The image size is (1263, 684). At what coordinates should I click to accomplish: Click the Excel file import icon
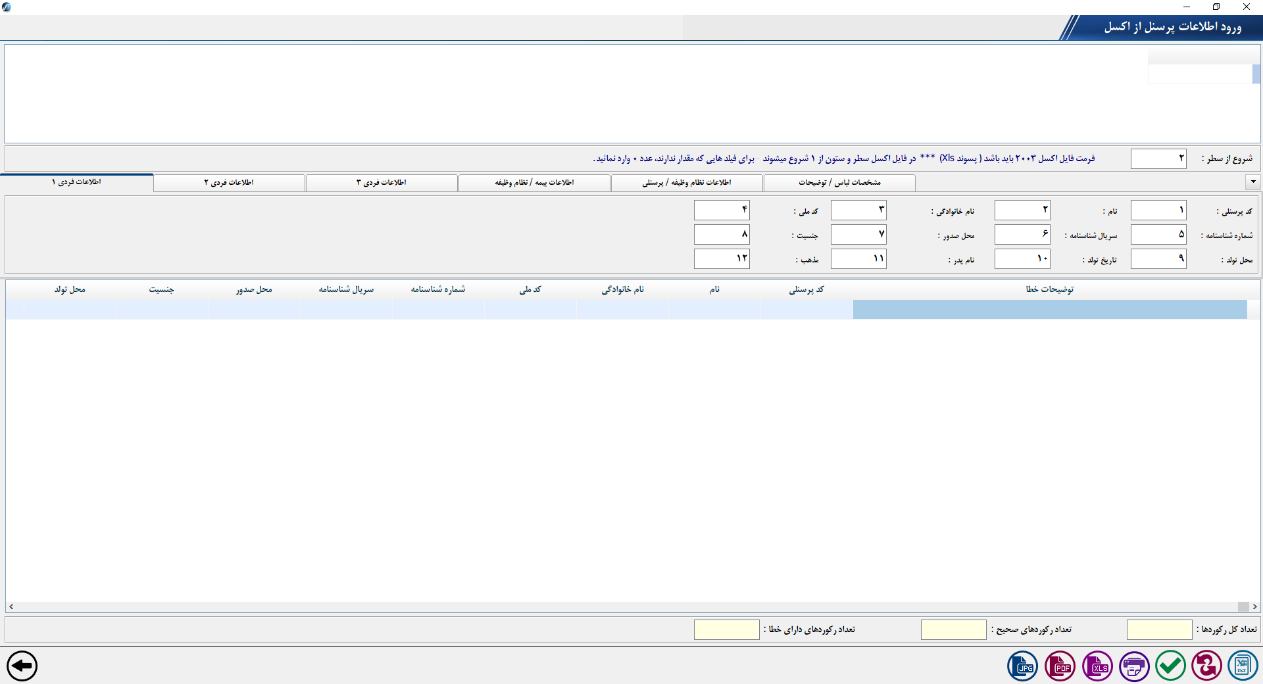(1242, 666)
